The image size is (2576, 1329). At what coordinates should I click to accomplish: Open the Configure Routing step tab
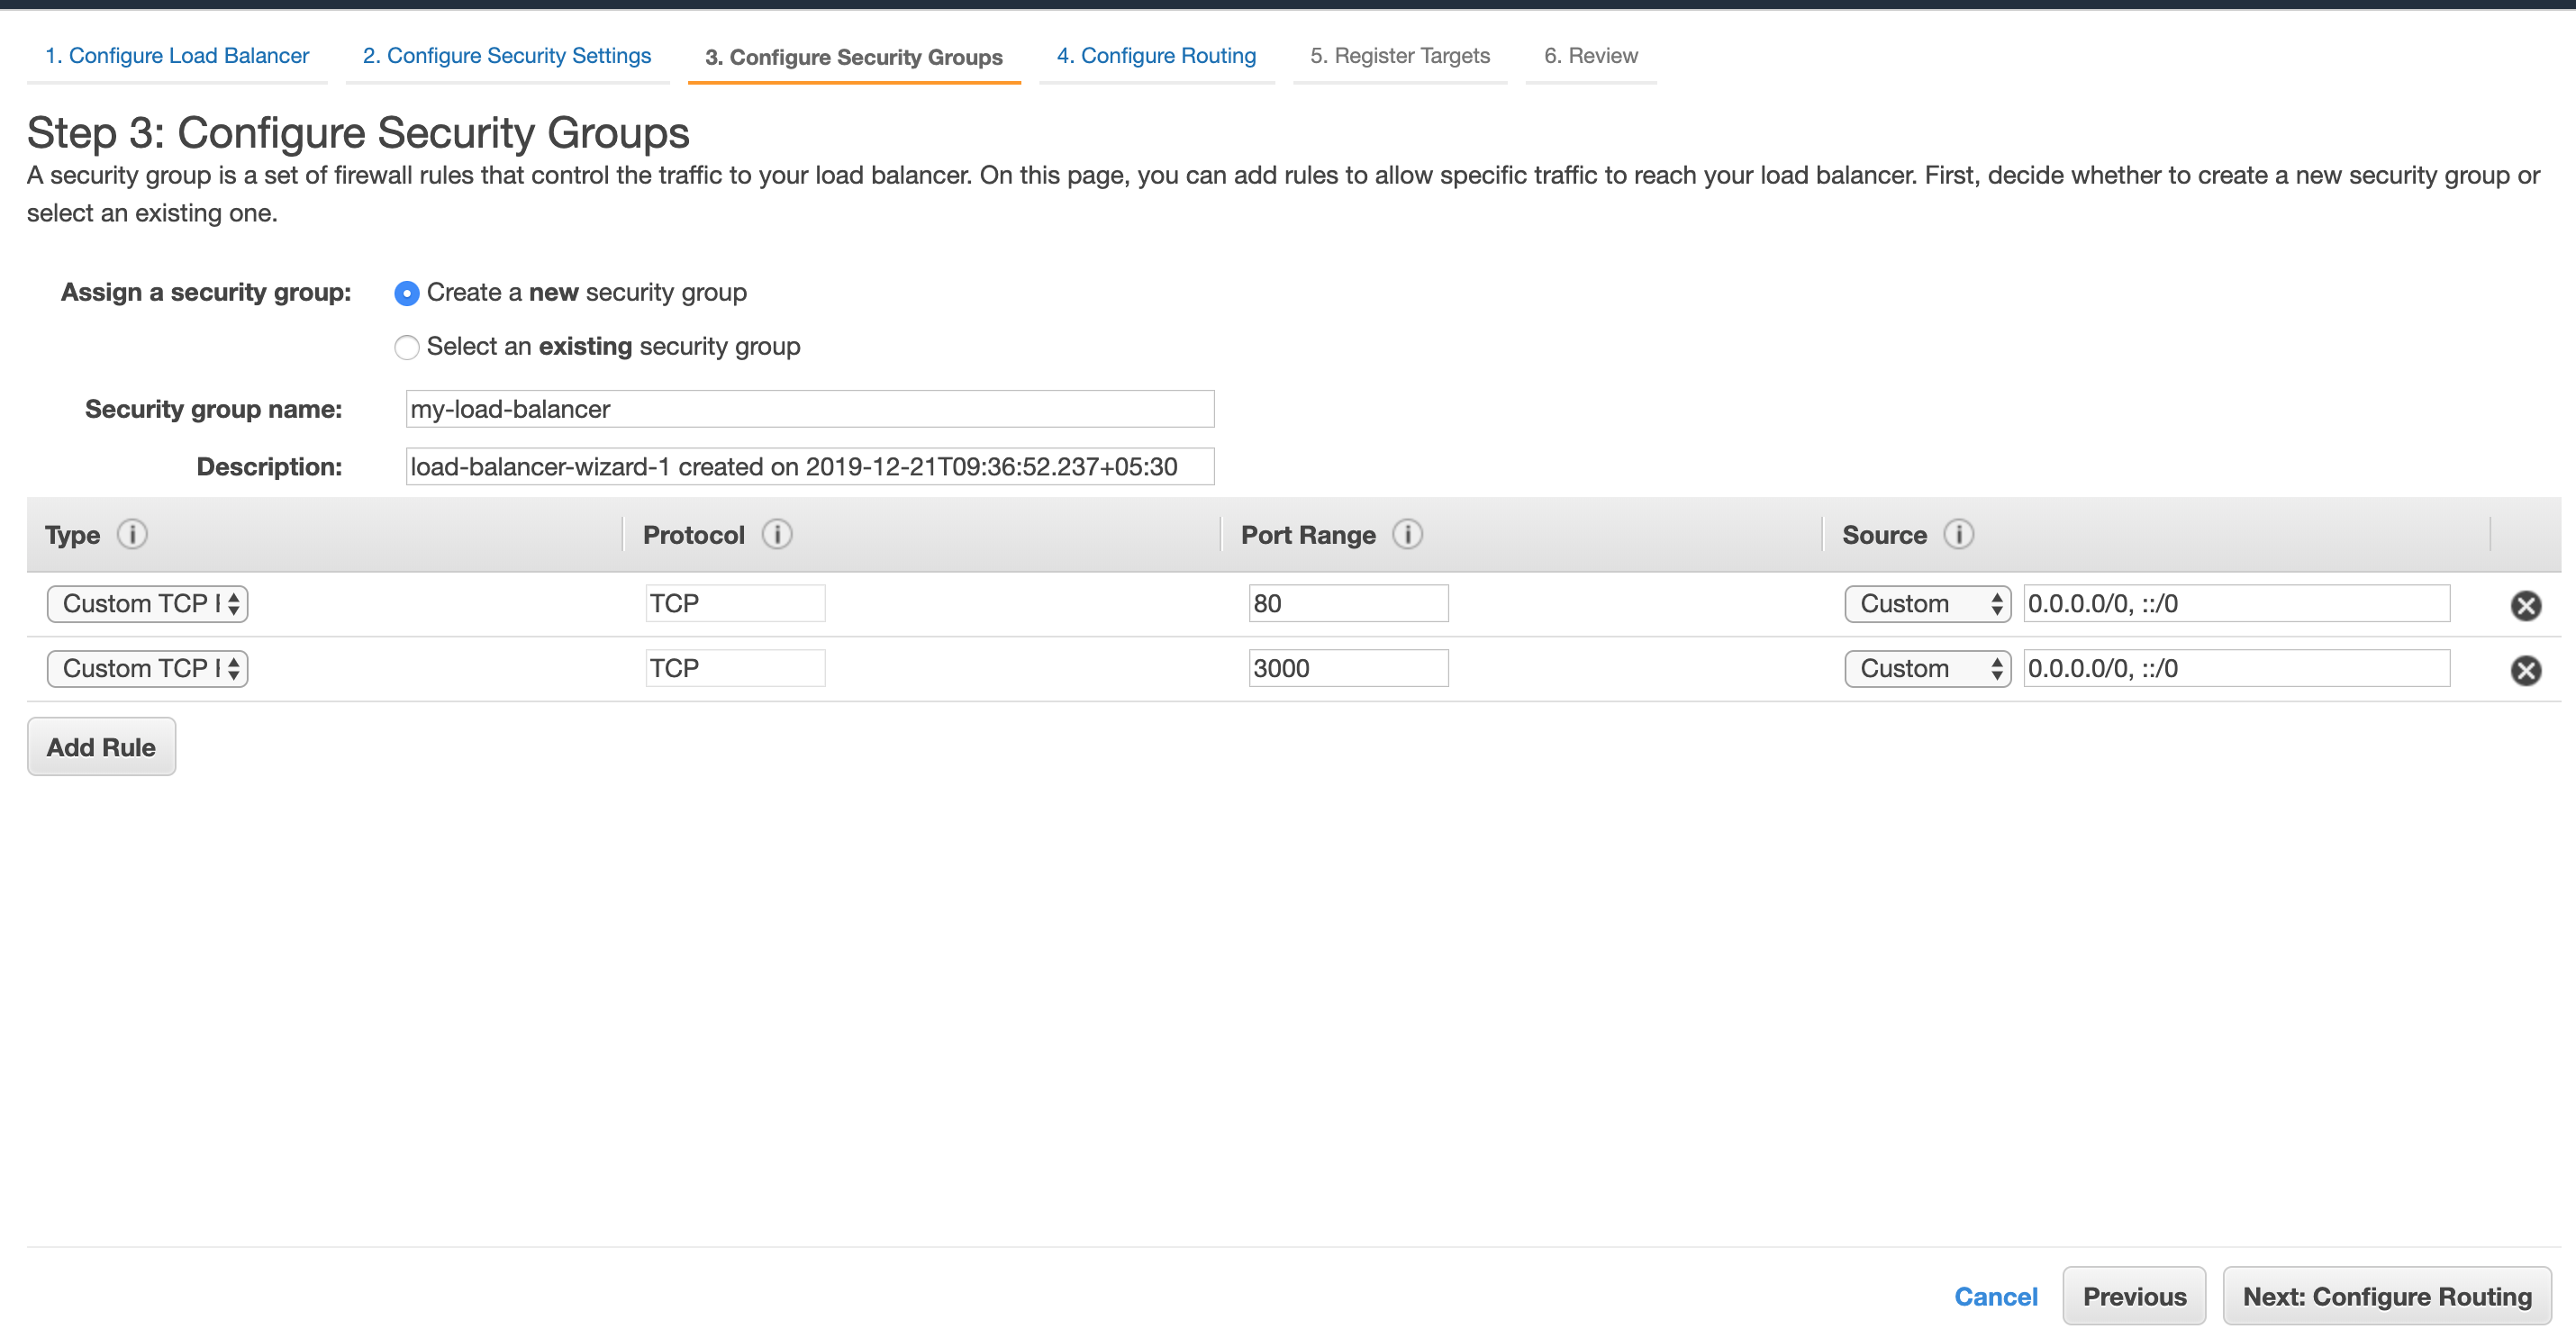[1156, 56]
